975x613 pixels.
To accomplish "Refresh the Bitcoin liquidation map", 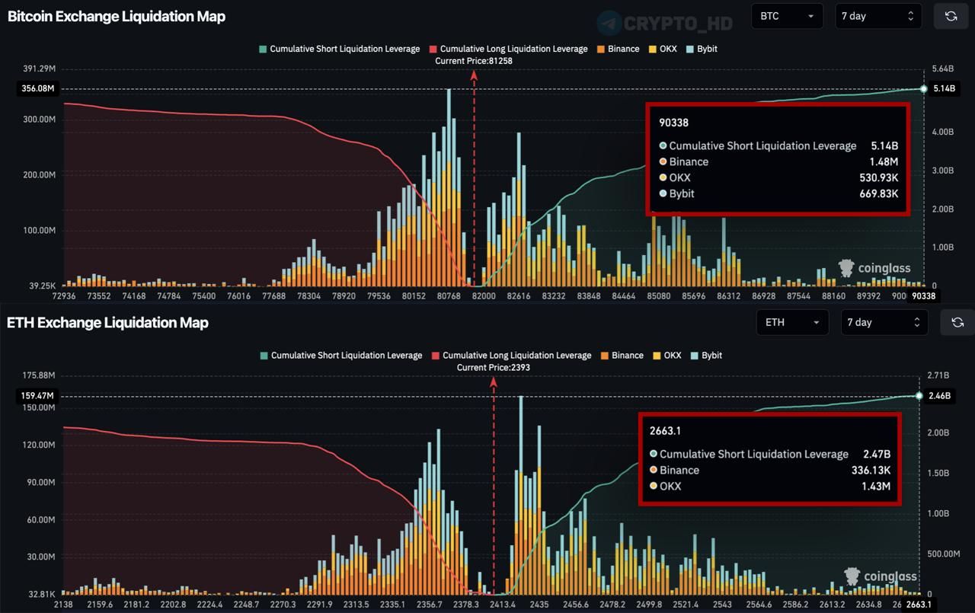I will coord(951,16).
